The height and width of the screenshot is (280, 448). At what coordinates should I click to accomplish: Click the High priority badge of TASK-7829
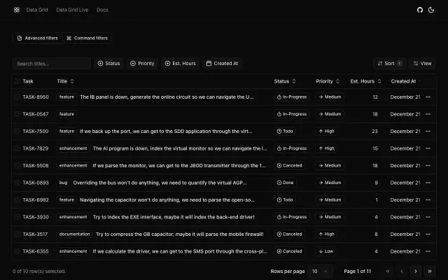(326, 148)
